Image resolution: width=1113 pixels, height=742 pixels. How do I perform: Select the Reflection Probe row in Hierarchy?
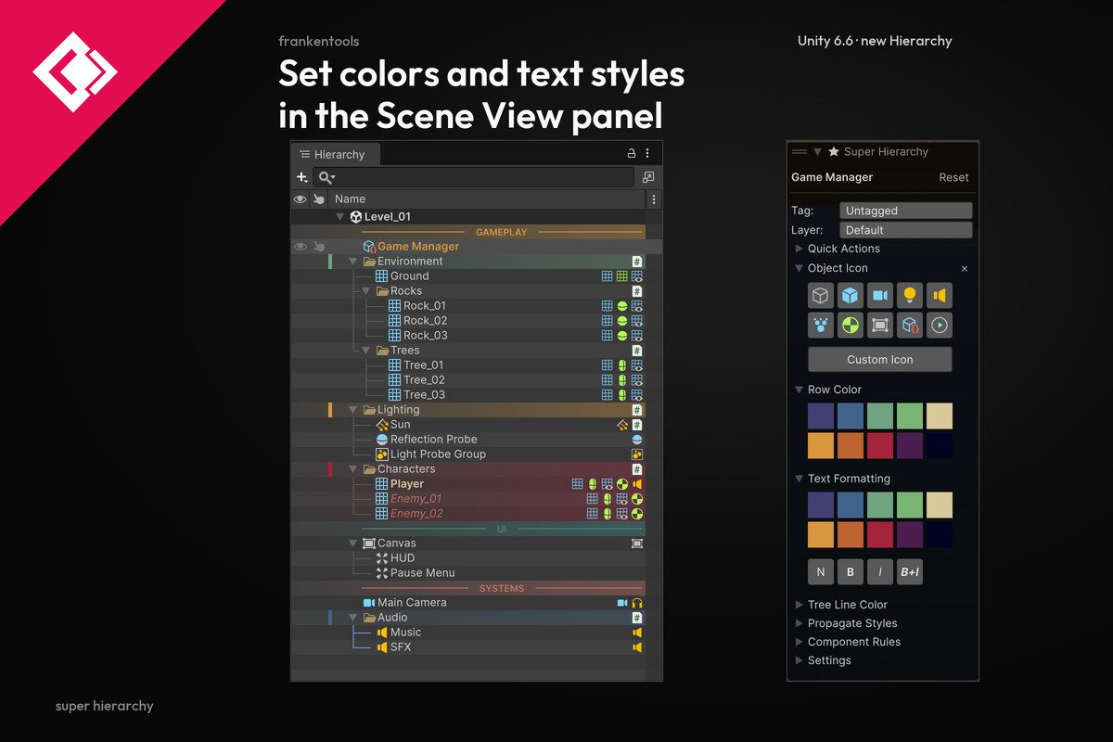tap(467, 440)
